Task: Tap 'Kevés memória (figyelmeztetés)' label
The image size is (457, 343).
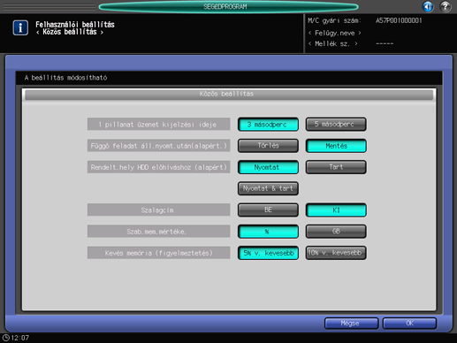Action: point(158,253)
